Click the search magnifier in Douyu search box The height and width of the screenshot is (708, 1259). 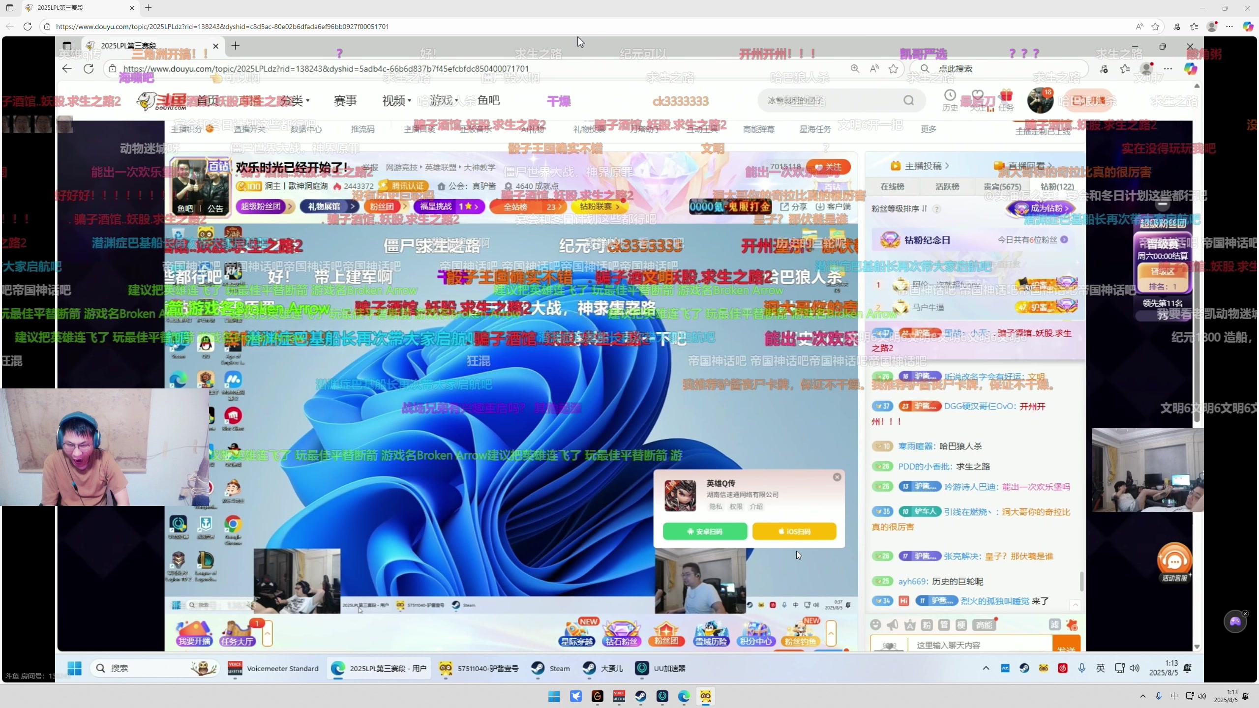tap(908, 100)
